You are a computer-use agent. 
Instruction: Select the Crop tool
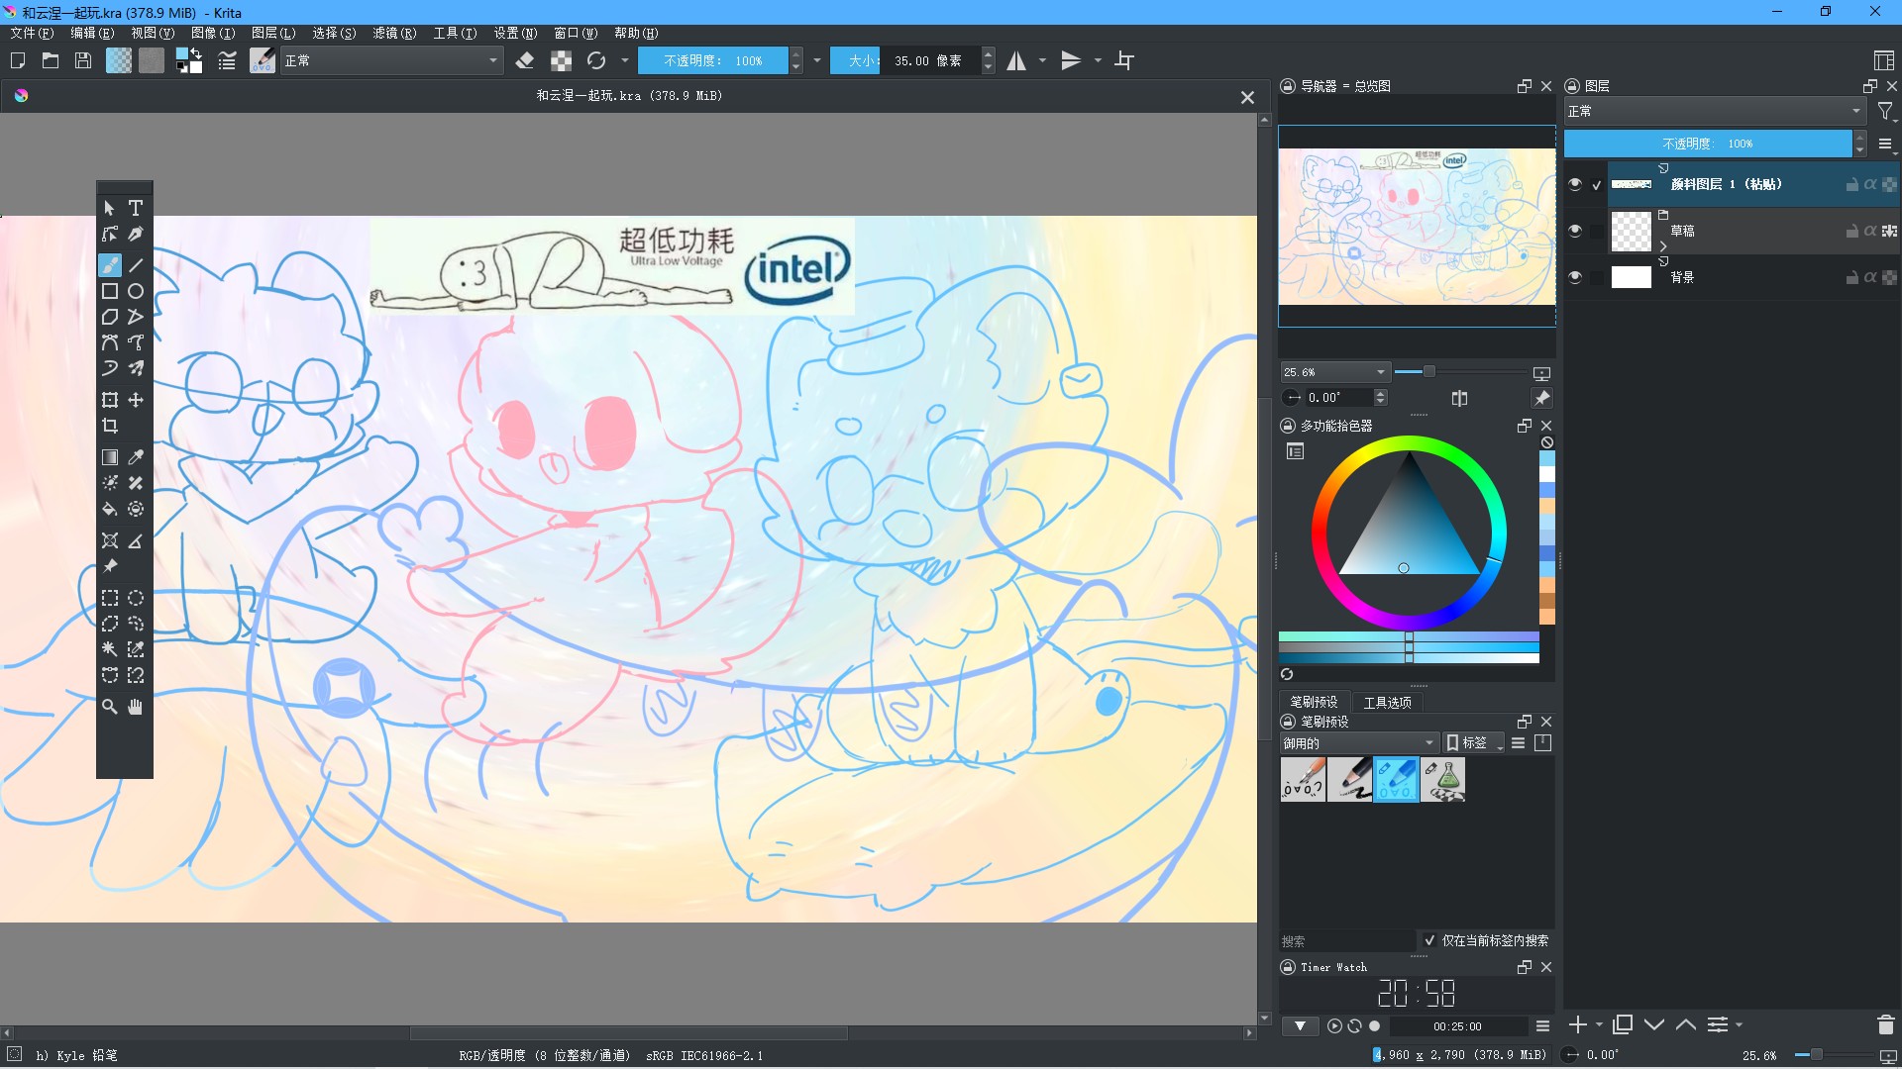coord(110,427)
